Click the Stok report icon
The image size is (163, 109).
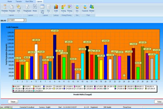[19, 7]
